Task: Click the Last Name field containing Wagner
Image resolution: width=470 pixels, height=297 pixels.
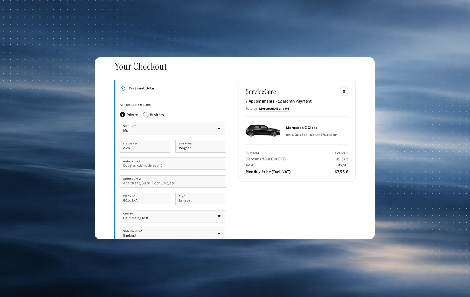Action: point(201,146)
